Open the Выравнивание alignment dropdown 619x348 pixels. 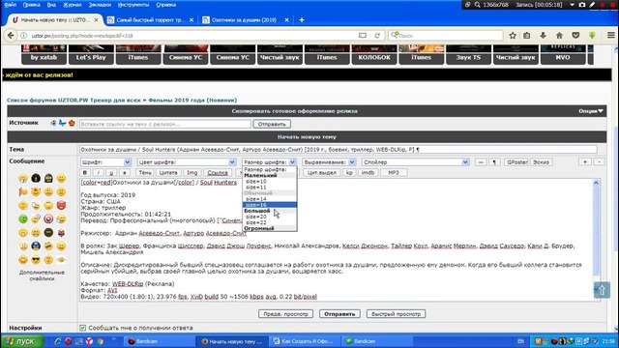click(329, 162)
